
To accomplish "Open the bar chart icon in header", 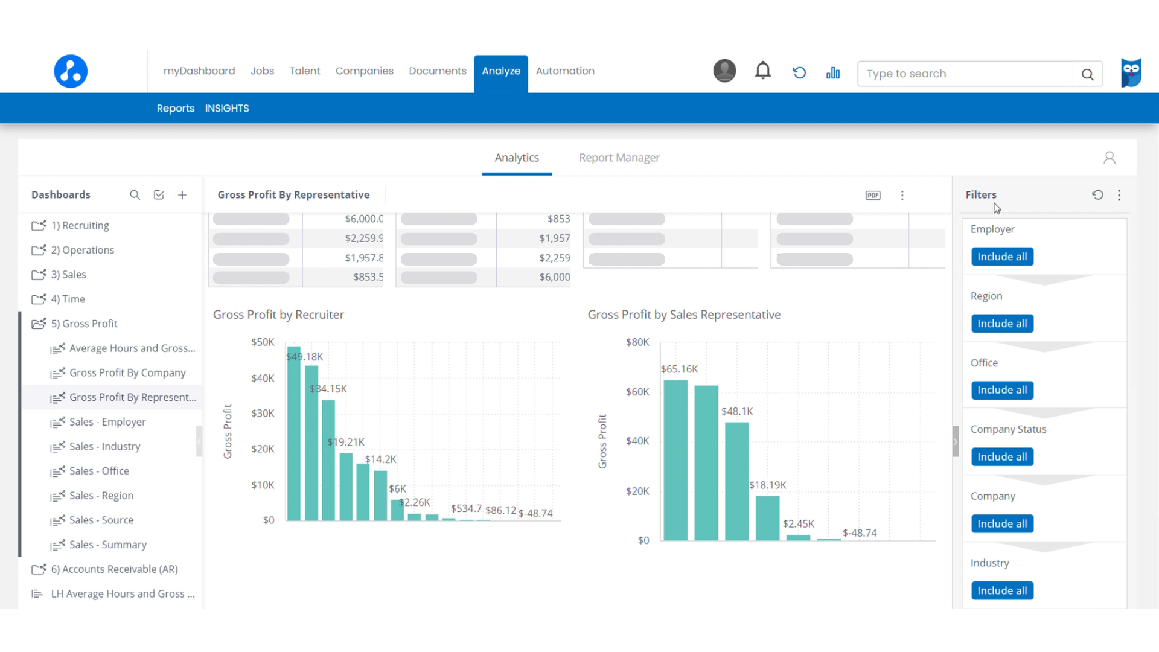I will (x=833, y=73).
